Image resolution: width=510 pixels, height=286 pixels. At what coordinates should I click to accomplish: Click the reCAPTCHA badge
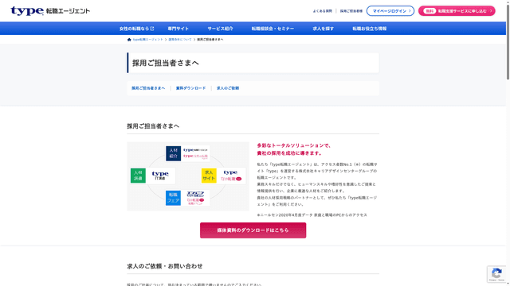click(496, 274)
